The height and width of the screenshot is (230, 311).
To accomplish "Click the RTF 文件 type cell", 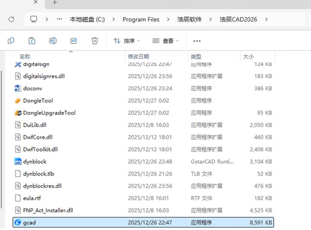I will 202,198.
